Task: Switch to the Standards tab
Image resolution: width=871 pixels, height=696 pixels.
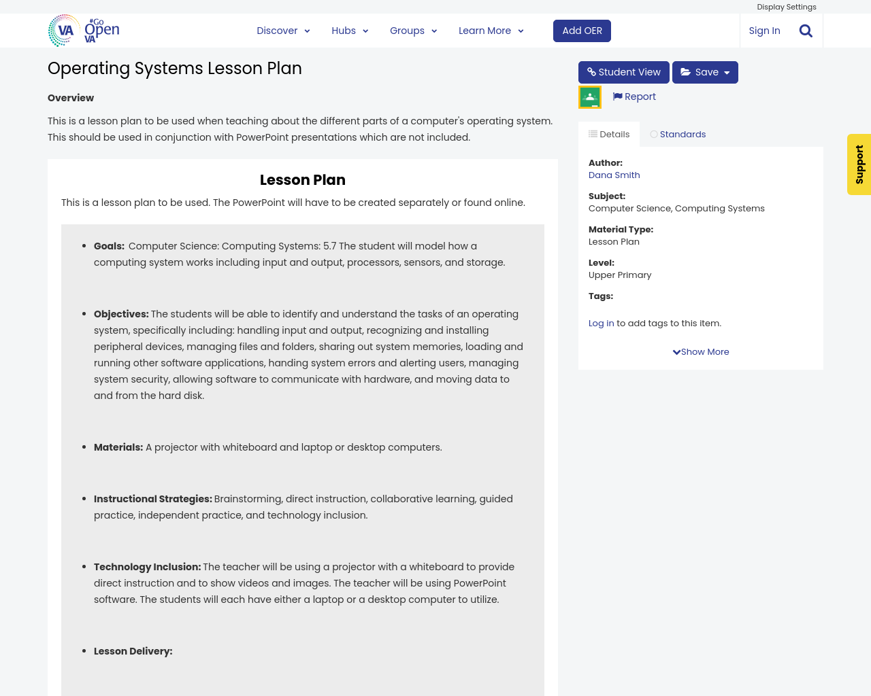Action: [x=678, y=133]
